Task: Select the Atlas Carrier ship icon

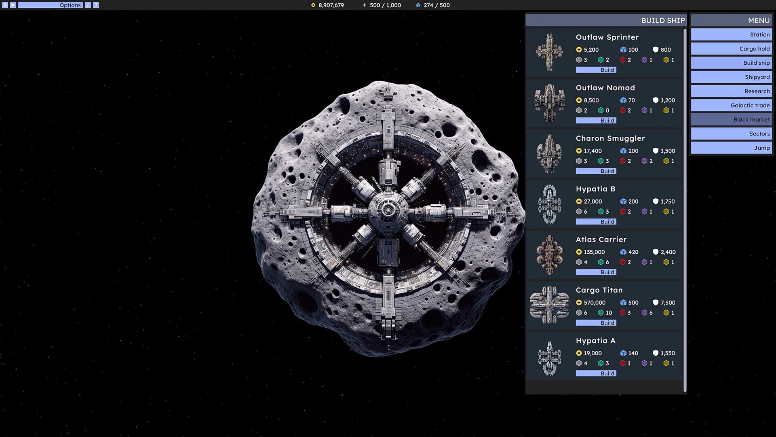Action: 550,255
